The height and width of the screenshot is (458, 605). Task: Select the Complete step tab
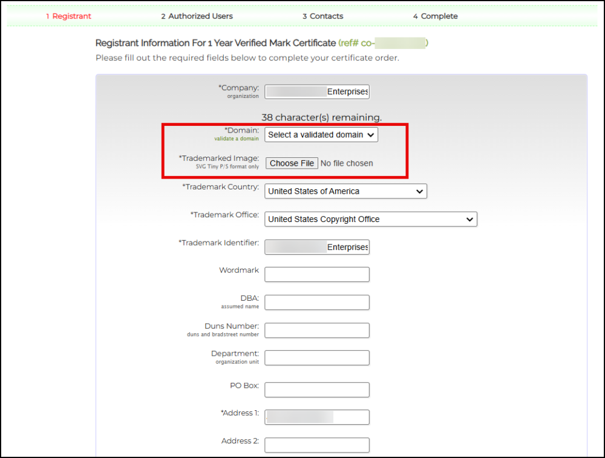pos(435,16)
